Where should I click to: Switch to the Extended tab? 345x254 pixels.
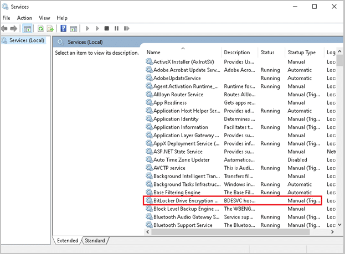tap(69, 240)
